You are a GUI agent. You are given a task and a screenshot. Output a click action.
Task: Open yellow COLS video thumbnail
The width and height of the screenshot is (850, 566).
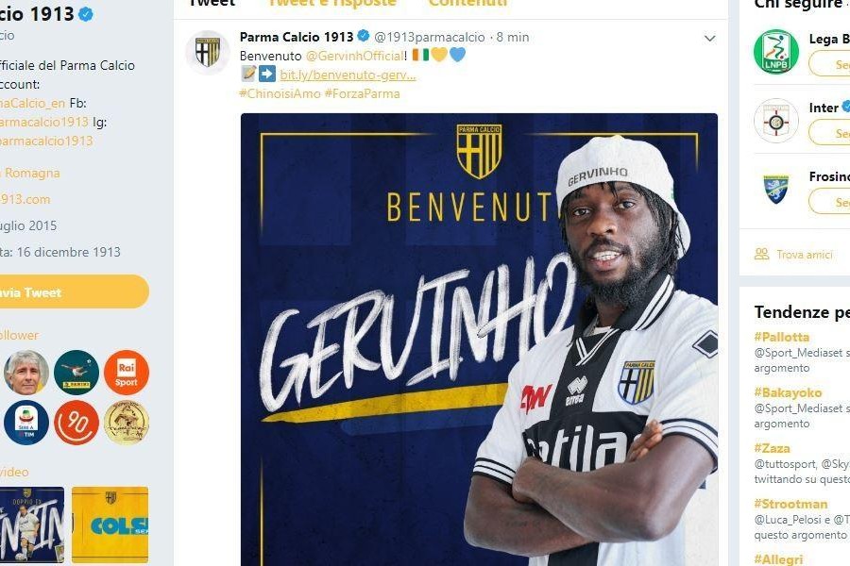click(x=110, y=524)
